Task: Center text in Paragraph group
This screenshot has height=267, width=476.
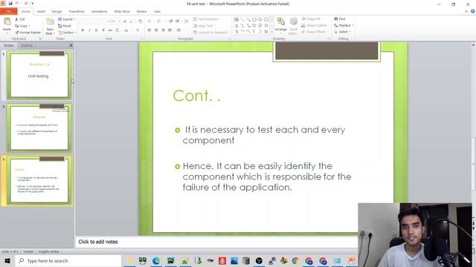Action: (156, 30)
